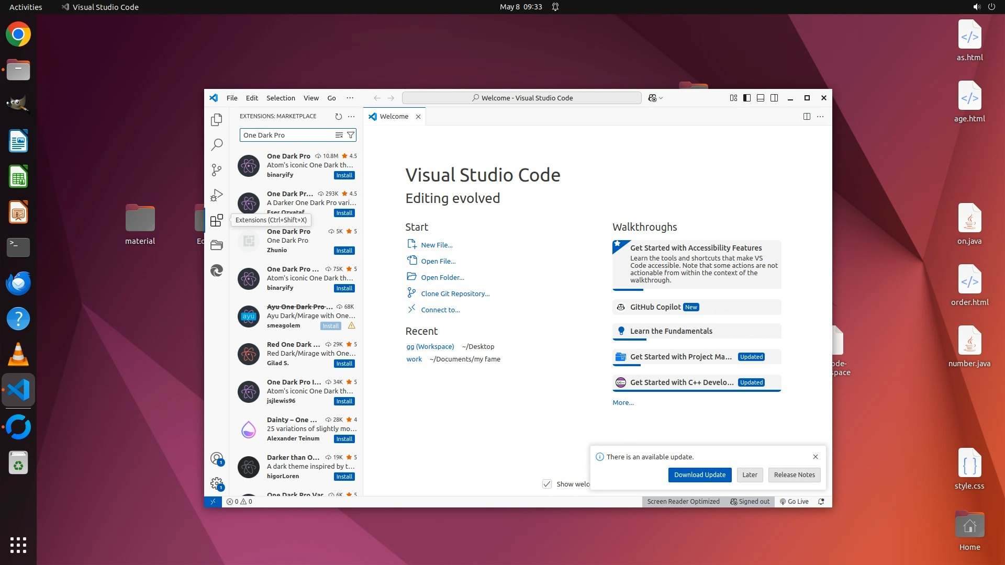Open the Explorer view in activity bar
This screenshot has width=1005, height=565.
[x=217, y=120]
